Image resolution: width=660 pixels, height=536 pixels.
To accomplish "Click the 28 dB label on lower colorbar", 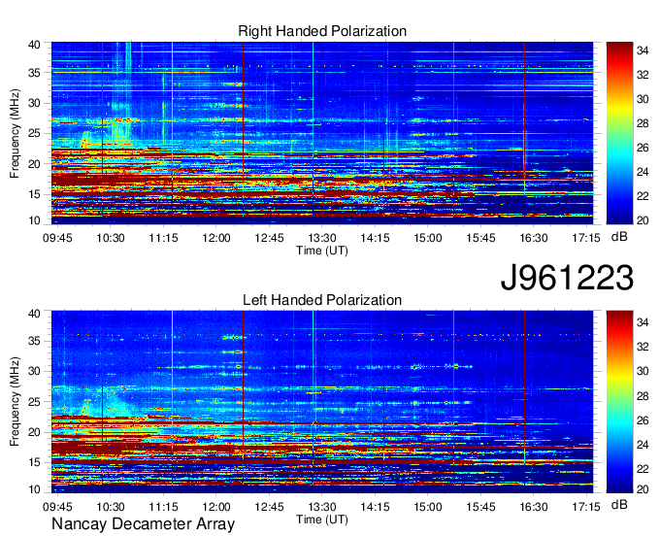I will click(x=643, y=396).
